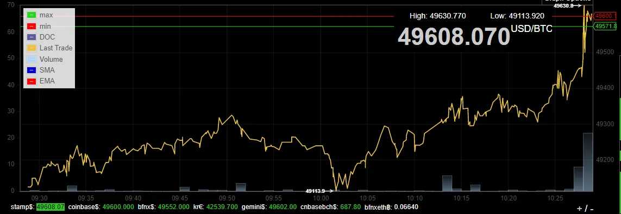Image resolution: width=621 pixels, height=214 pixels.
Task: Click the 10:00 time axis label
Action: [x=321, y=198]
